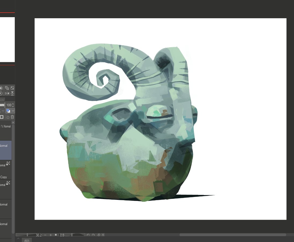Screen dimensions: 294x242
Task: Rotate canvas right with the clockwise arrow
Action: [x=93, y=235]
